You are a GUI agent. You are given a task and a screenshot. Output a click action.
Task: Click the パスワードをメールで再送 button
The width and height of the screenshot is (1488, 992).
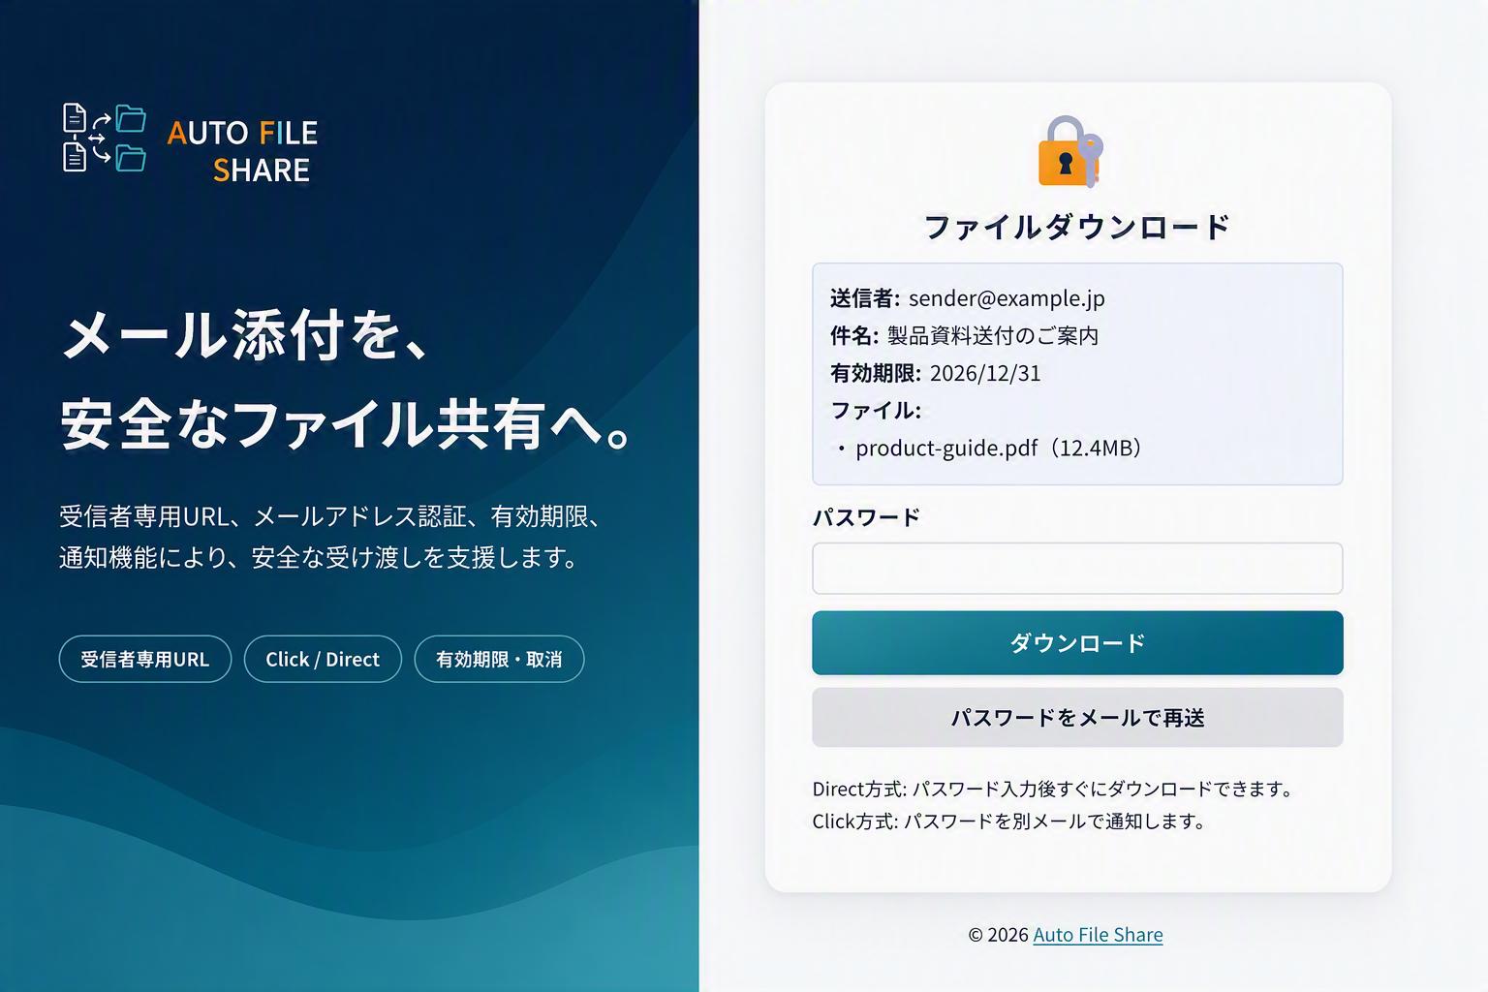[1077, 717]
